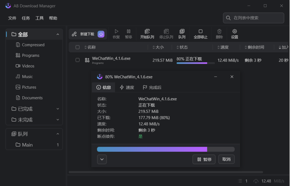
Task: Check the WeChatWin_4.1.6.exe row checkbox
Action: 78,60
